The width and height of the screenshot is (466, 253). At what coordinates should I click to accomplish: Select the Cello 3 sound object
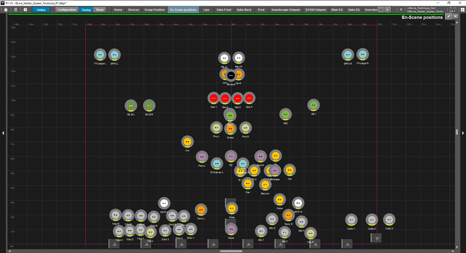point(389,220)
